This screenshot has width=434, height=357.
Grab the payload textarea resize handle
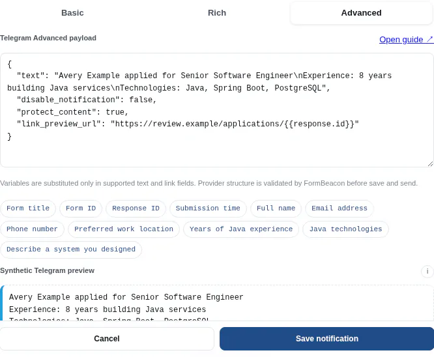click(430, 164)
